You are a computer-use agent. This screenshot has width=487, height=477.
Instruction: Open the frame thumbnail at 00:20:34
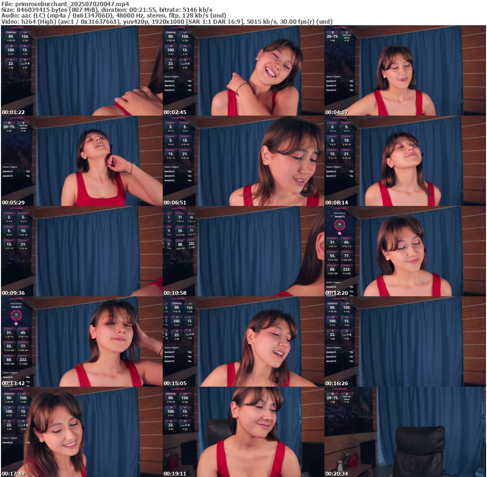point(405,432)
